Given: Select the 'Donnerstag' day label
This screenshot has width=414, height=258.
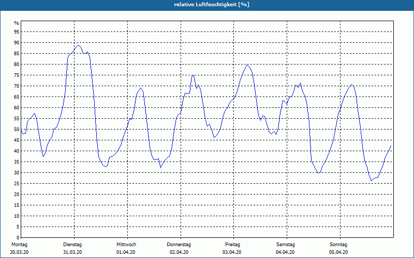Looking at the screenshot, I should tap(179, 245).
